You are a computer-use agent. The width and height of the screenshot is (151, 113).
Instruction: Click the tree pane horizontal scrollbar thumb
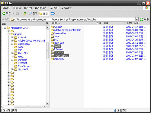[x=28, y=107]
